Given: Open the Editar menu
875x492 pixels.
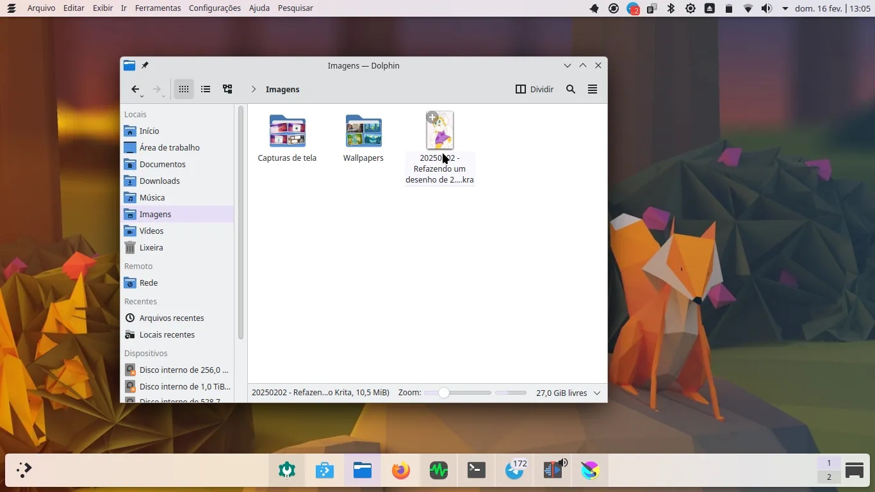Looking at the screenshot, I should click(74, 8).
